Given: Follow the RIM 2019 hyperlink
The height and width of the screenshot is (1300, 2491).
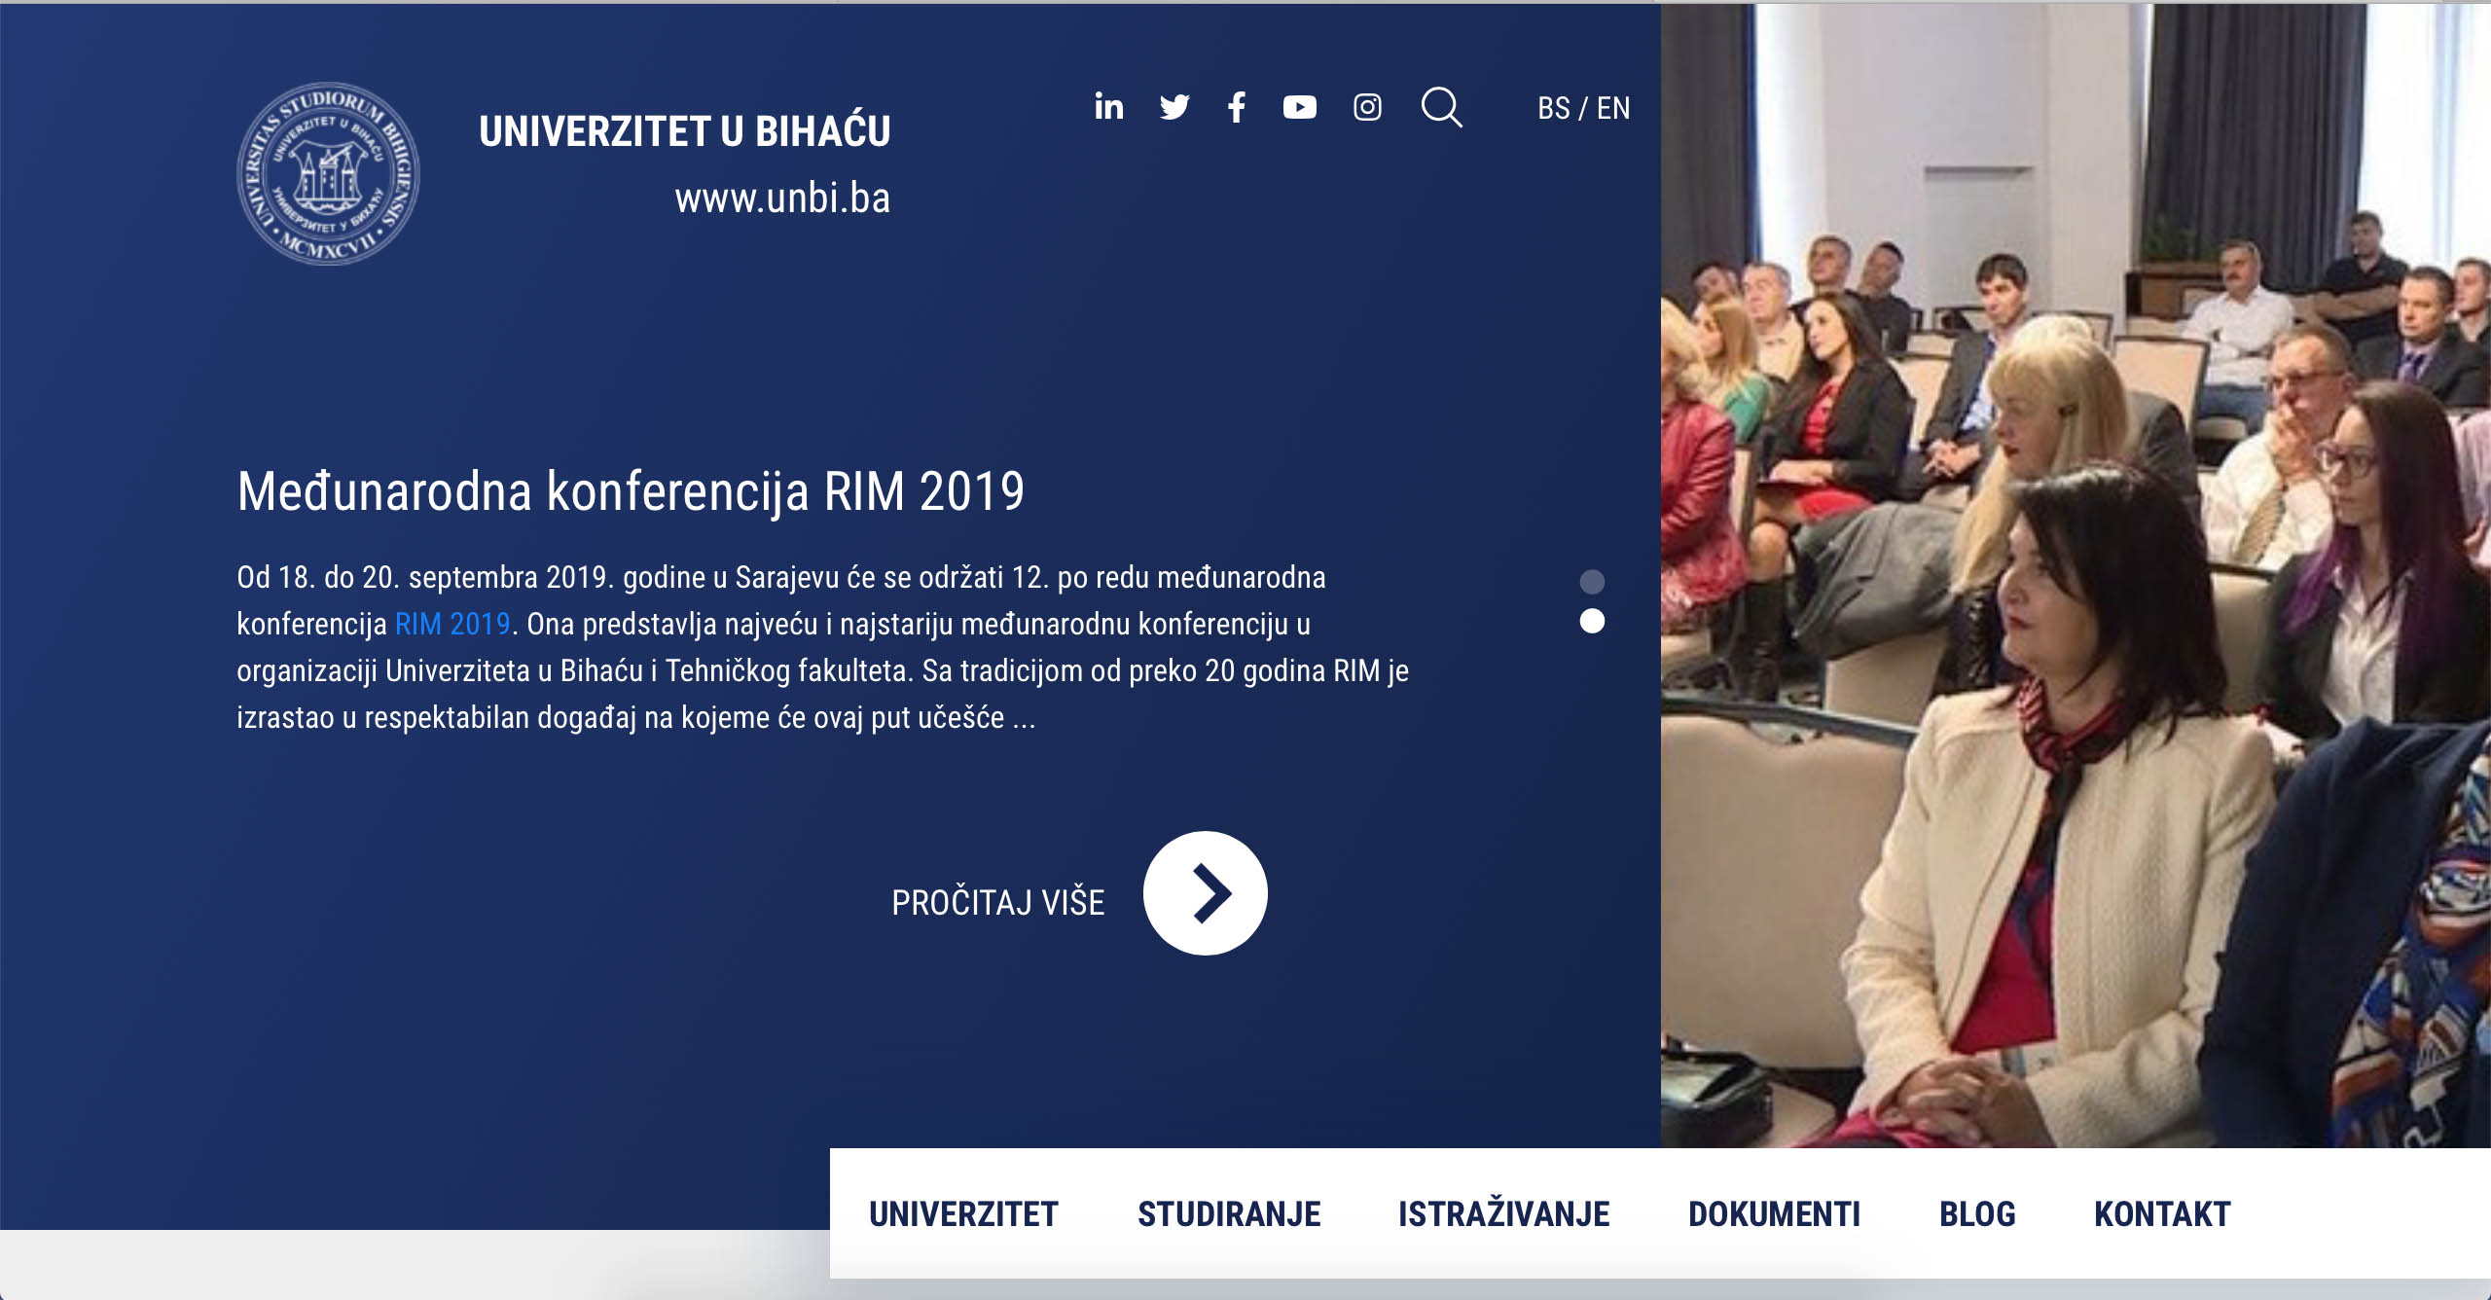Looking at the screenshot, I should pyautogui.click(x=452, y=624).
